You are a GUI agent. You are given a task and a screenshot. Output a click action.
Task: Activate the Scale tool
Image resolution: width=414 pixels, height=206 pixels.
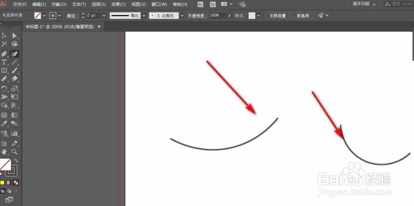click(15, 88)
